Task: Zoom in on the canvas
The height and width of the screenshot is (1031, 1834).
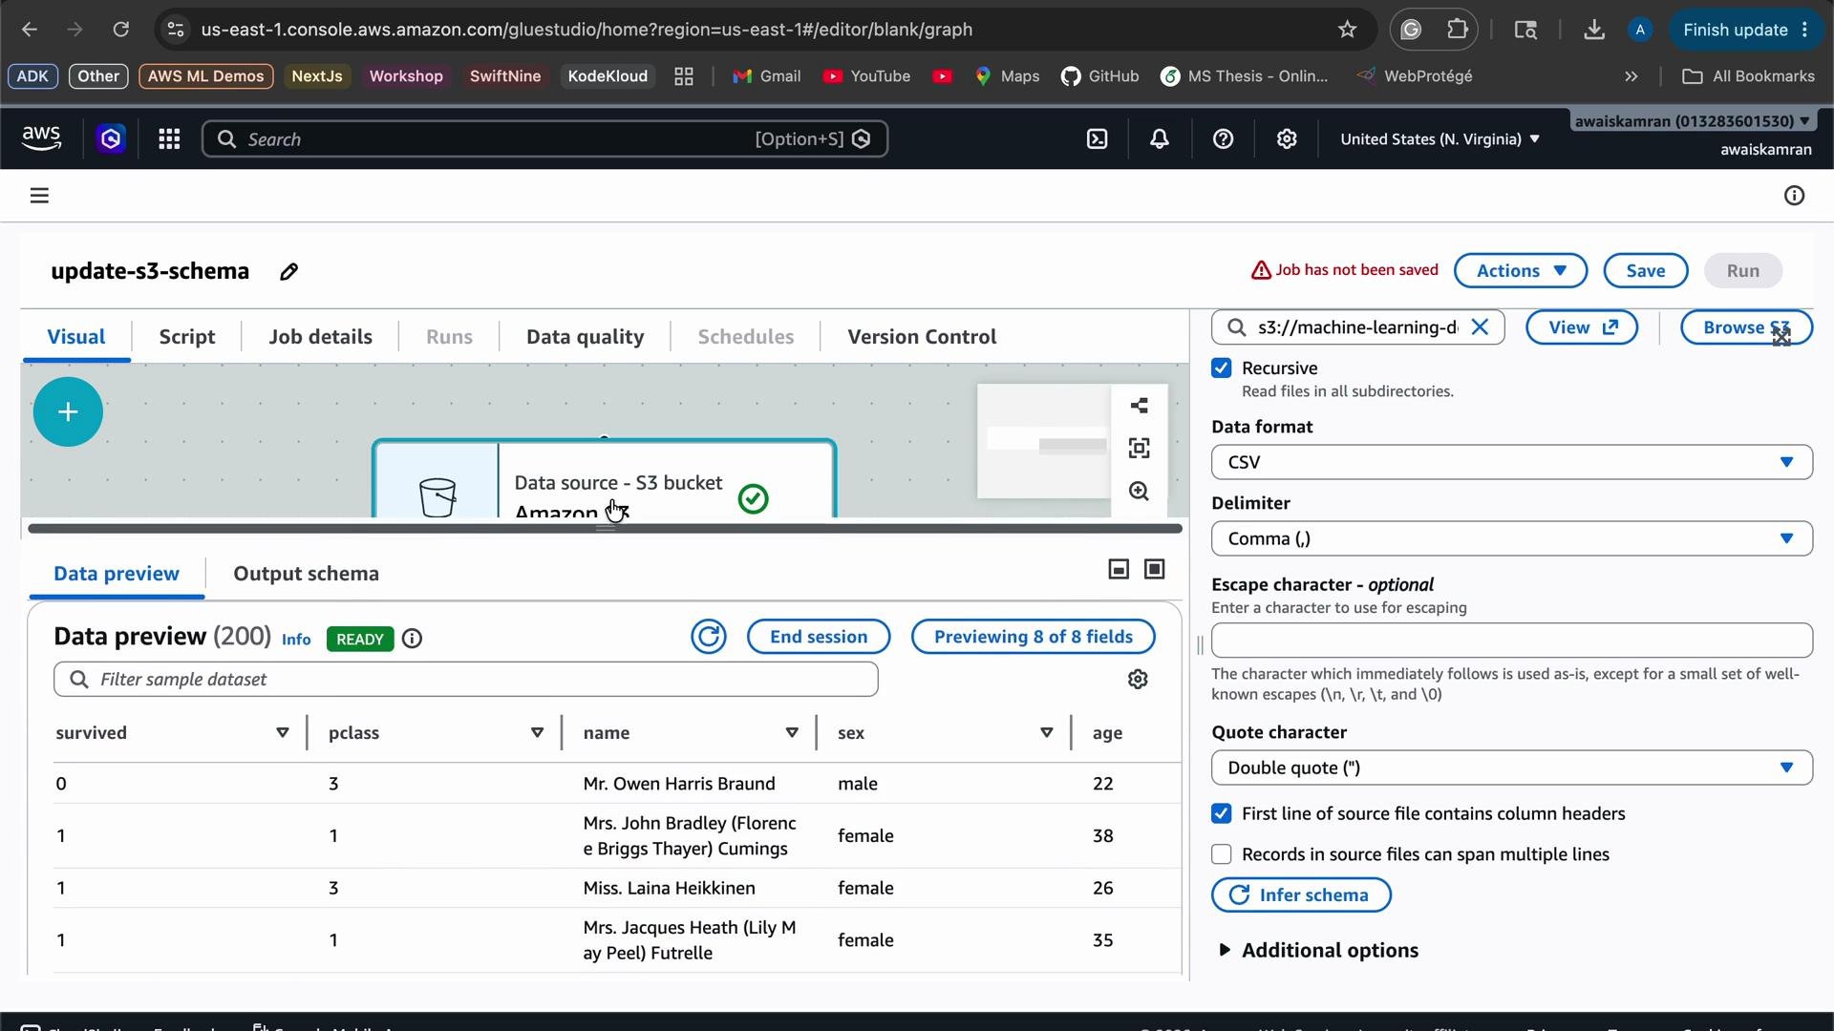Action: click(x=1139, y=491)
